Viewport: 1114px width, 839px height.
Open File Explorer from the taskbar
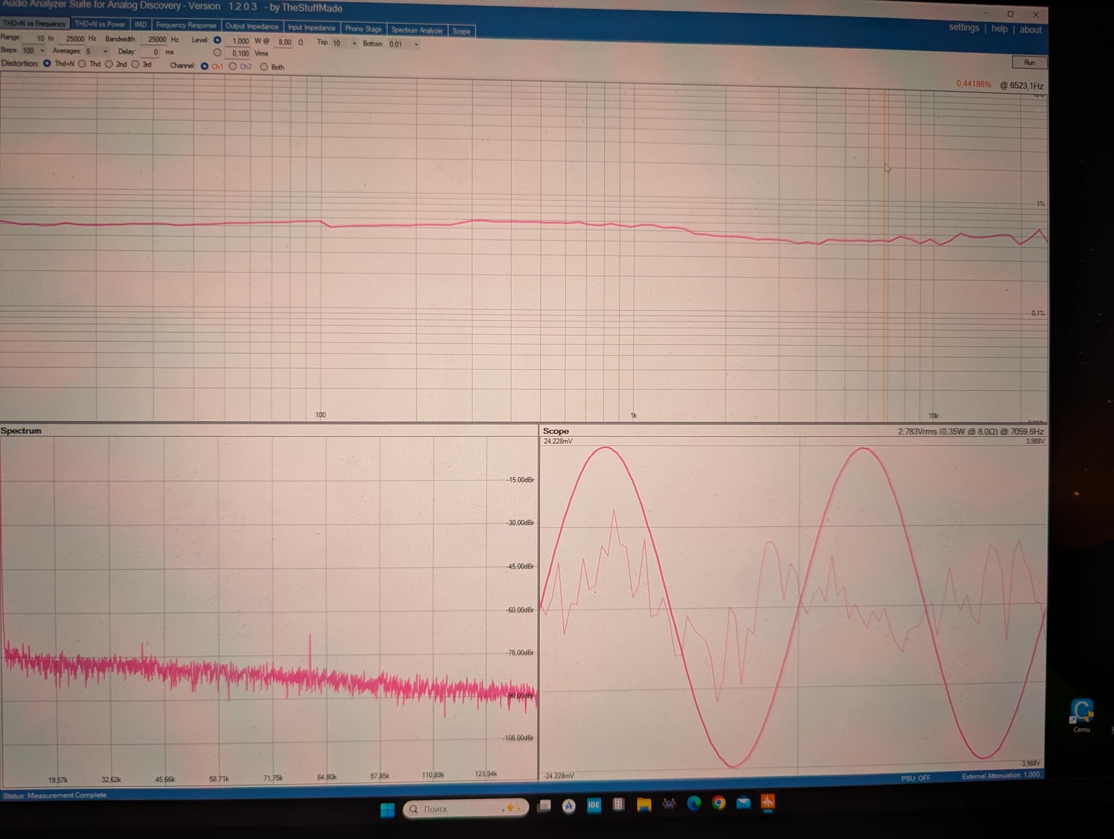click(x=644, y=805)
